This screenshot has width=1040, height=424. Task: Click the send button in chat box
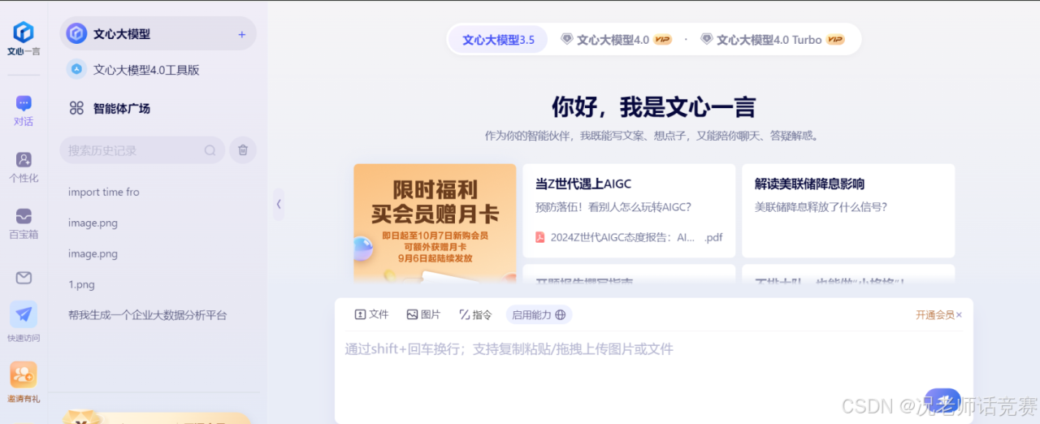942,401
